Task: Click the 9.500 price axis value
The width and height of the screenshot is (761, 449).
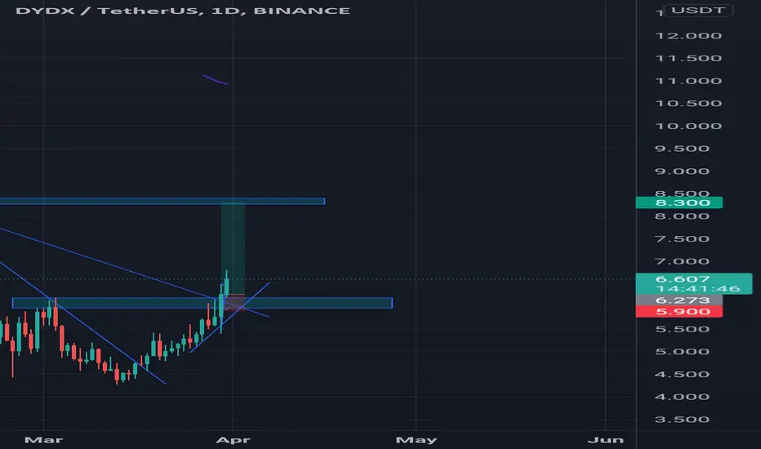Action: pyautogui.click(x=683, y=149)
